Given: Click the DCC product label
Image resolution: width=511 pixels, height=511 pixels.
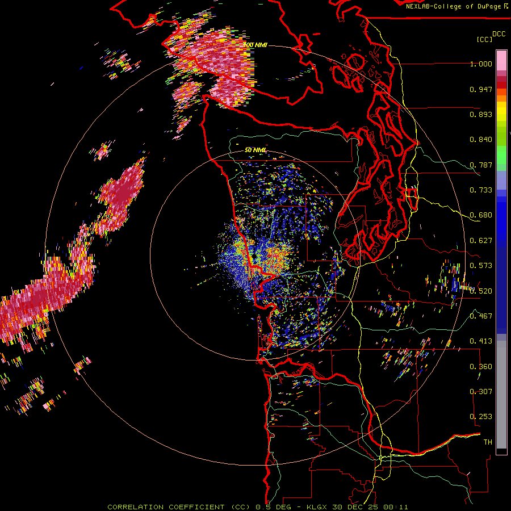Looking at the screenshot, I should click(x=499, y=34).
